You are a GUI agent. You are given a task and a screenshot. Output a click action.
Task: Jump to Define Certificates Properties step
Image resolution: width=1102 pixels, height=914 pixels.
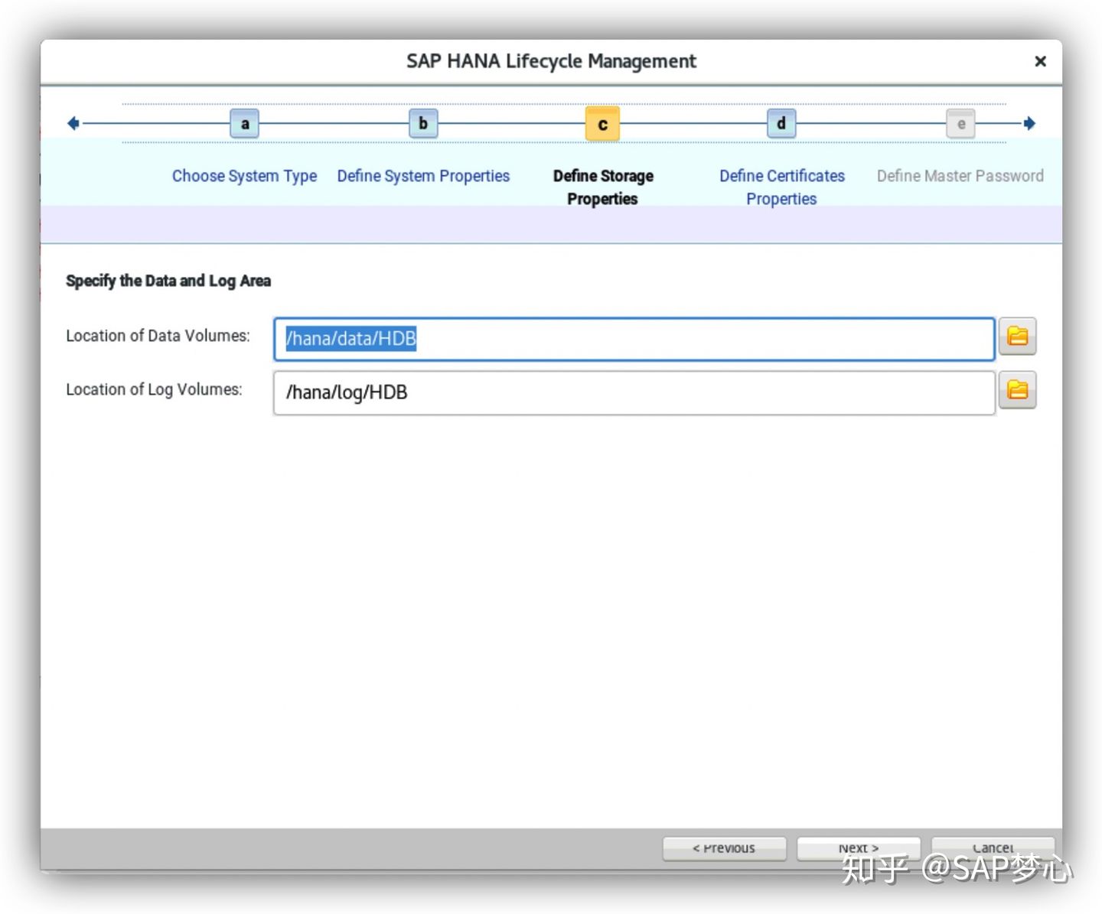coord(782,187)
